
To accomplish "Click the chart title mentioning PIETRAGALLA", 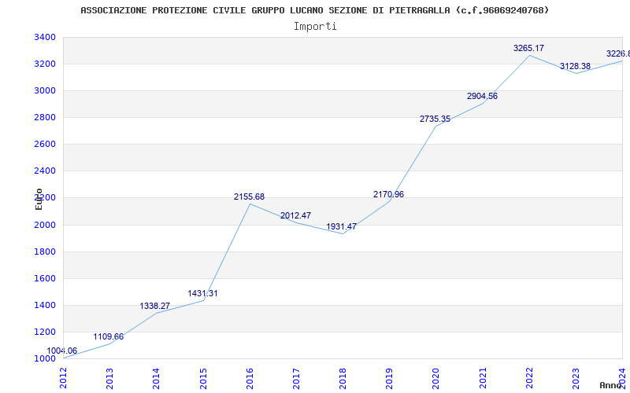I will tap(314, 10).
